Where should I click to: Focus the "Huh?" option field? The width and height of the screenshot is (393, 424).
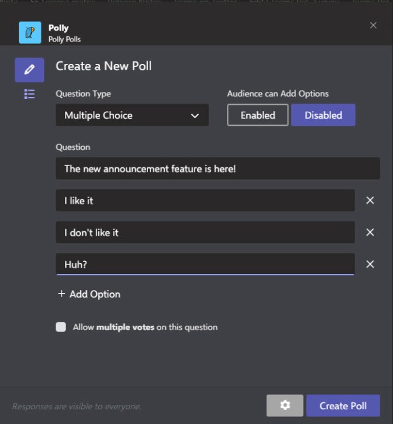[x=204, y=264]
